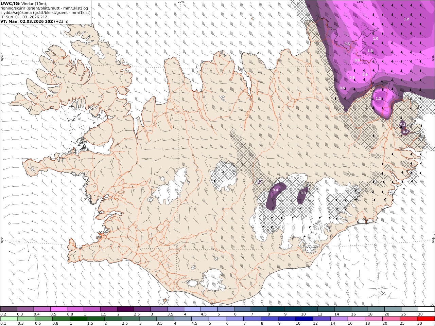Pick the top-row swatch labeled 1.5
Screen dimensions: 435x326
coord(108,309)
